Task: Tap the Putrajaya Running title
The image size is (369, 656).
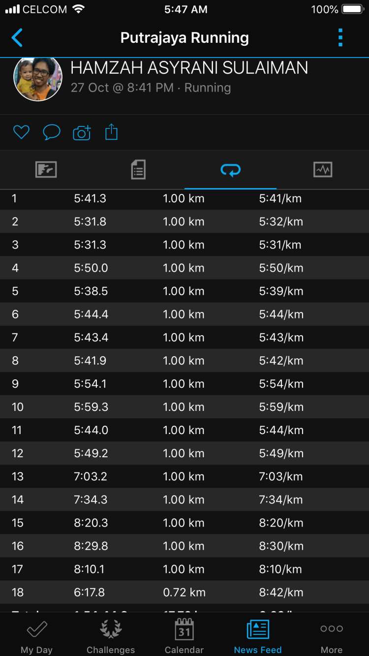Action: tap(184, 38)
